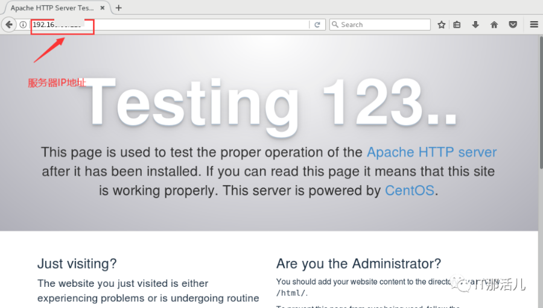Click 'Are you the Administrator?' heading
Screen dimensions: 543x308
(358, 263)
